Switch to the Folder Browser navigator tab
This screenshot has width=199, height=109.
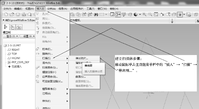tap(12, 27)
